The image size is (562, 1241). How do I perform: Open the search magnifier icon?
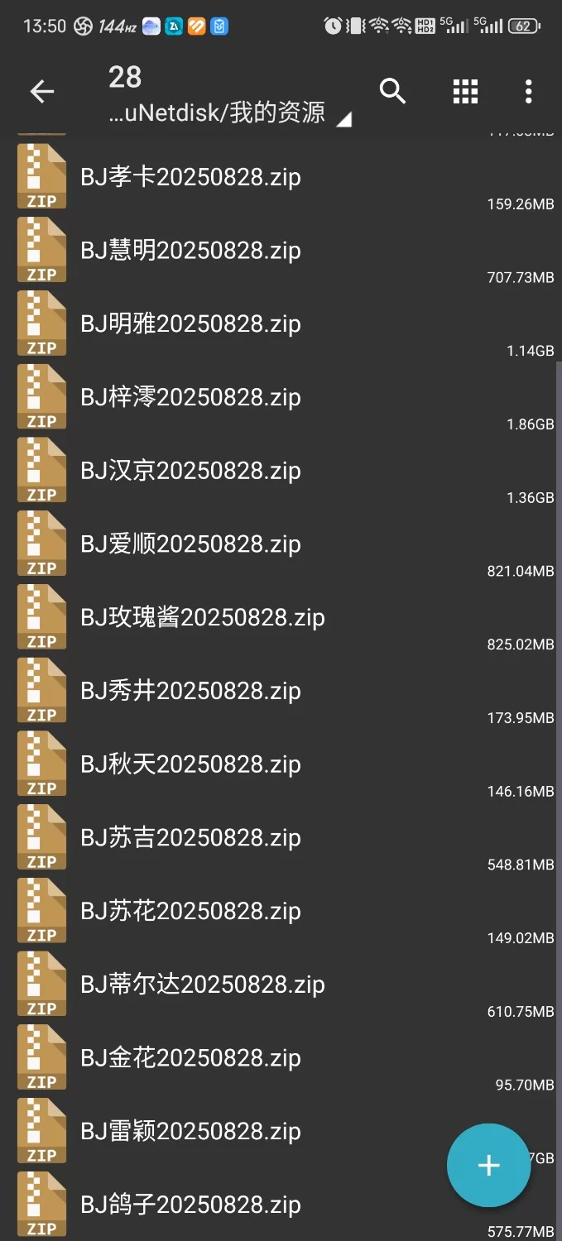coord(392,91)
